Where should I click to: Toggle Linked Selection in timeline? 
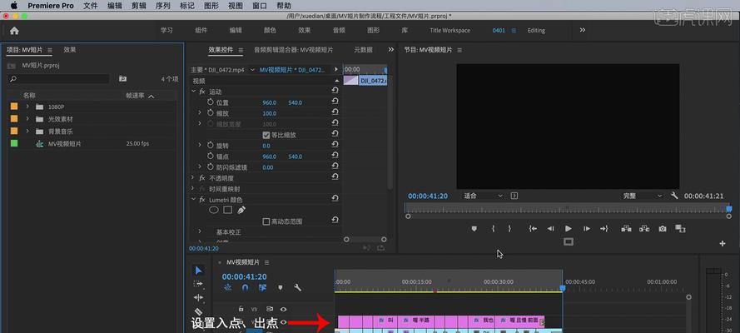point(263,287)
